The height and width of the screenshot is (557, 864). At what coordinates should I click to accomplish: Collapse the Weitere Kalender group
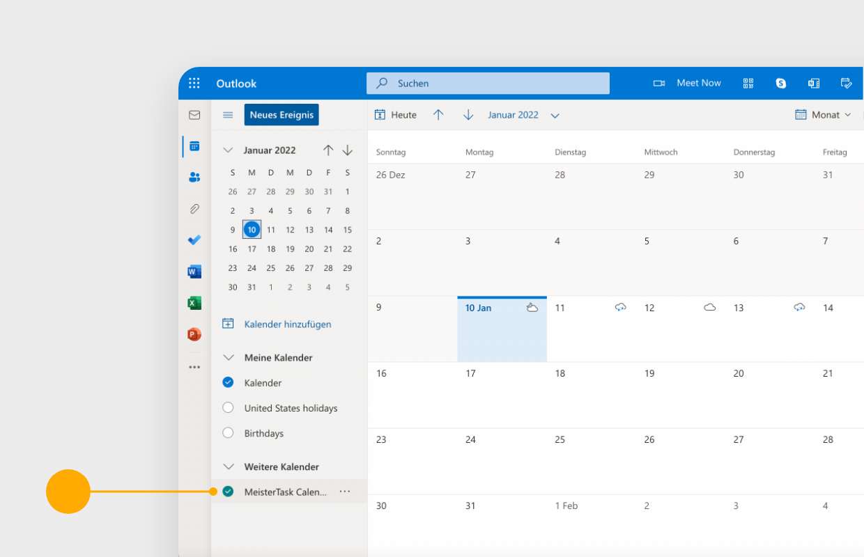pos(228,466)
